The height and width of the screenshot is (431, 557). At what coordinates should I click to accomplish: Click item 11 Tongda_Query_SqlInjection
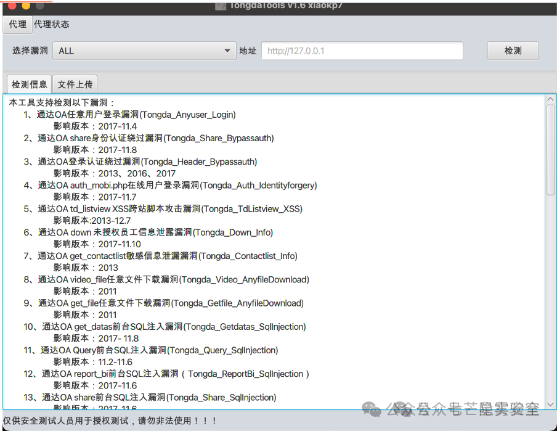click(151, 350)
